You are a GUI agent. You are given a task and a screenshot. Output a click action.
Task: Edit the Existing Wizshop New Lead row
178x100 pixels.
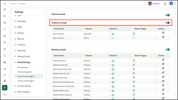pos(163,81)
